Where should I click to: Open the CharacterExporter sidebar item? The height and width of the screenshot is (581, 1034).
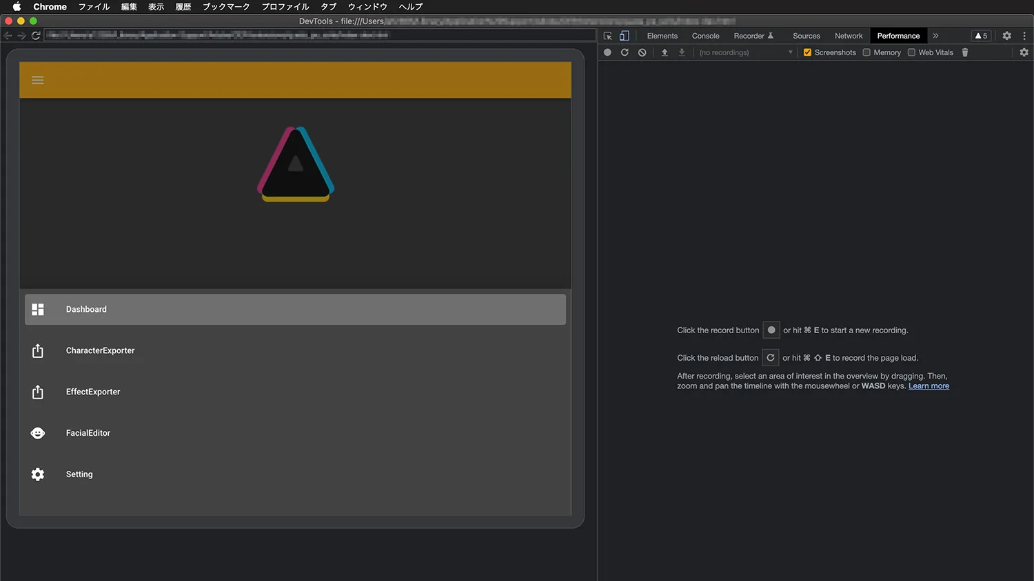click(100, 350)
